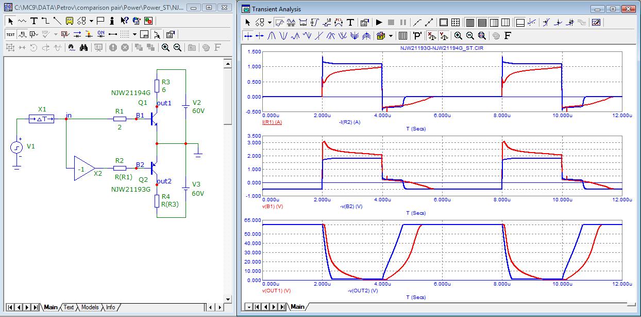The width and height of the screenshot is (641, 317).
Task: Choose the Horizontal Tag tool
Action: [303, 23]
